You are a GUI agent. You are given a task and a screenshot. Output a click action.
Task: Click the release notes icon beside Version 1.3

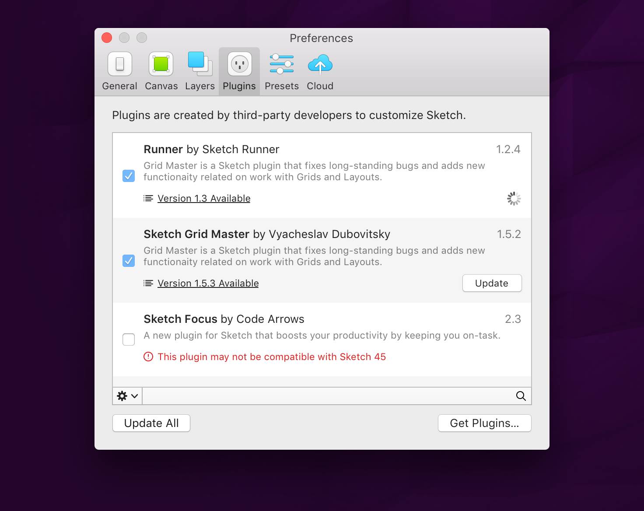148,198
